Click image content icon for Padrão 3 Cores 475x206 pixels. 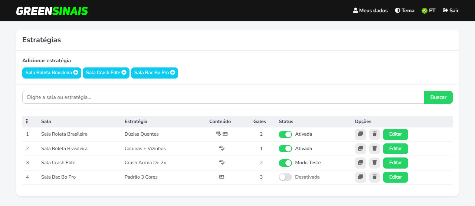click(x=222, y=177)
